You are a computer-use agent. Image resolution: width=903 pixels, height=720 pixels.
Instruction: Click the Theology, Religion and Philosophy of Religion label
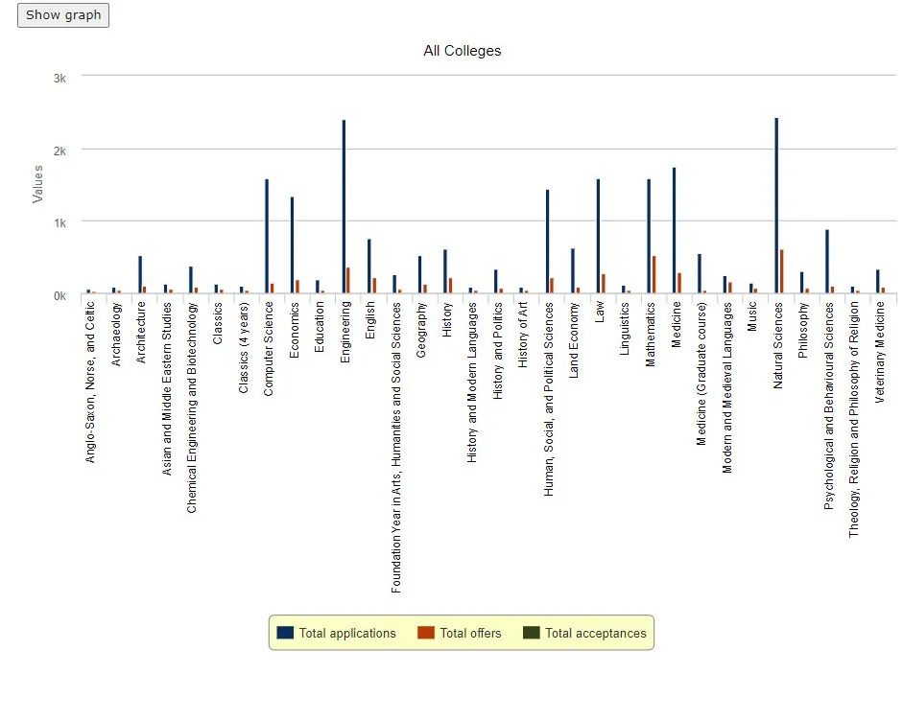pos(853,420)
